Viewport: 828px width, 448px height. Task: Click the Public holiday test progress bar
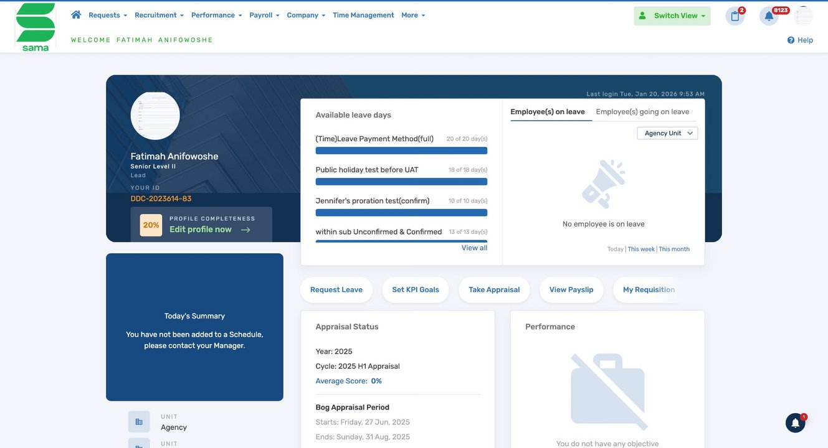click(401, 182)
